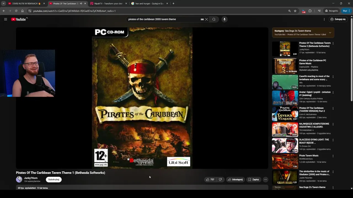Screen dimensions: 353x198
Task: Open the YouTube hamburger guide menu
Action: click(6, 19)
